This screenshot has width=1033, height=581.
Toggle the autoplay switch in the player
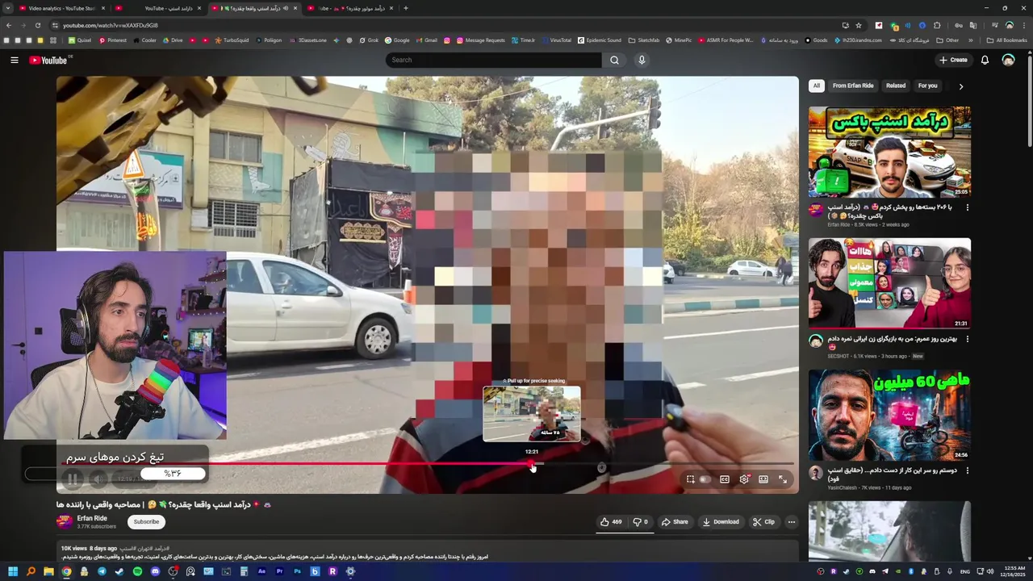[704, 479]
